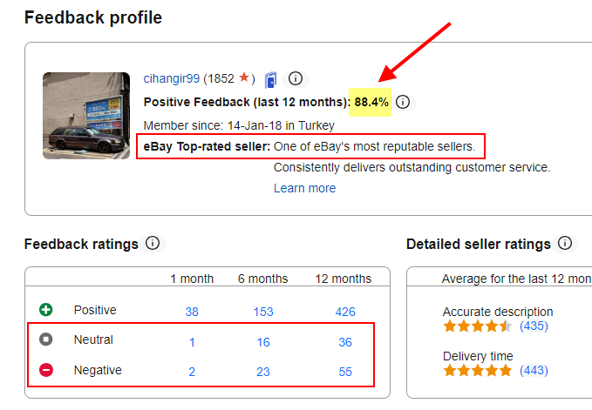View 23 negative ratings for 6 months
Viewport: 592px width, 410px height.
(x=262, y=372)
